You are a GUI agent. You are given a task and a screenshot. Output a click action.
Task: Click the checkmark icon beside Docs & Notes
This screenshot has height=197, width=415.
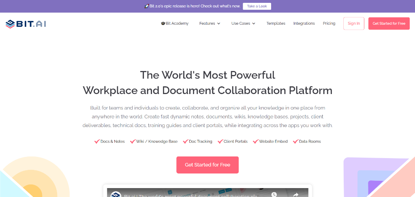tap(97, 141)
